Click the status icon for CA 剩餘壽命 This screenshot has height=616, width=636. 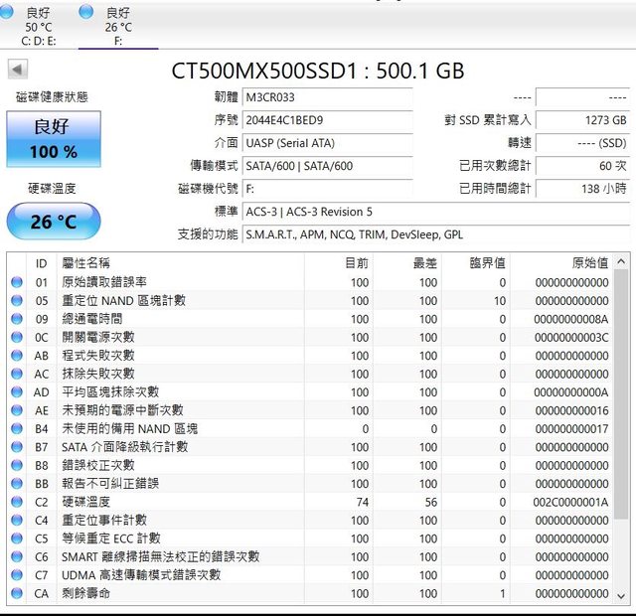coord(16,593)
